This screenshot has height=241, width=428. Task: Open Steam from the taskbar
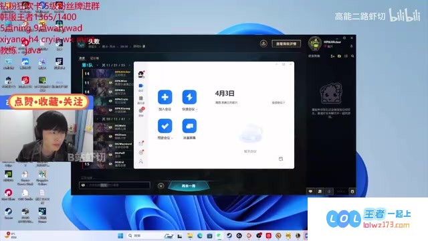(x=229, y=236)
